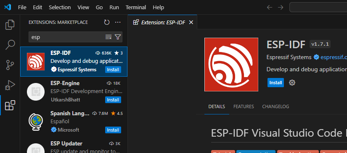Open the Help menu
Image resolution: width=347 pixels, height=153 pixels.
coord(159,7)
